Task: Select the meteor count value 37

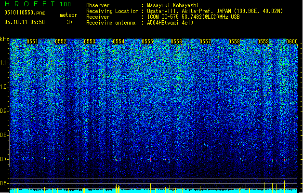Action: (x=70, y=22)
